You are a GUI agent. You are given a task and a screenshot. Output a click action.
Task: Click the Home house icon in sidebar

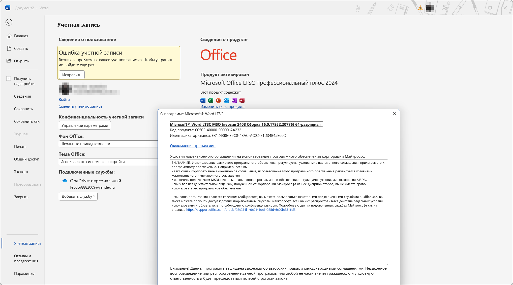9,36
